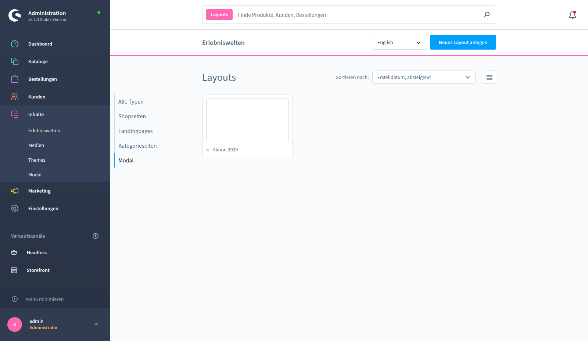Image resolution: width=588 pixels, height=341 pixels.
Task: Open the Storefront sales channel
Action: (x=38, y=270)
